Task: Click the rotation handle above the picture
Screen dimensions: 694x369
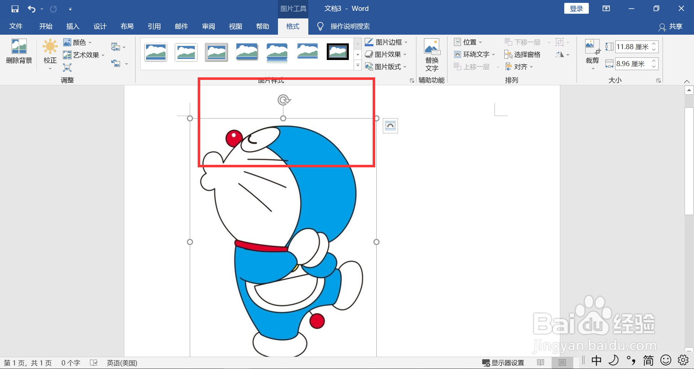Action: pos(284,100)
